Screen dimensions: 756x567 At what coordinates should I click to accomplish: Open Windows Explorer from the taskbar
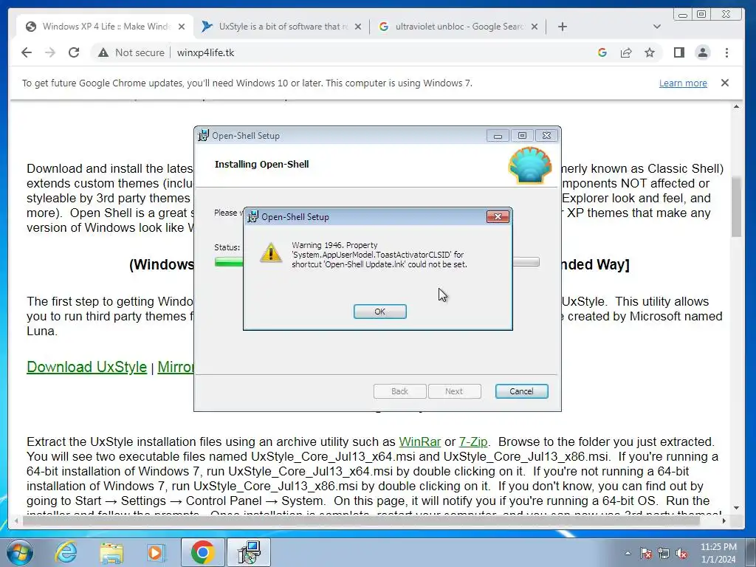111,552
